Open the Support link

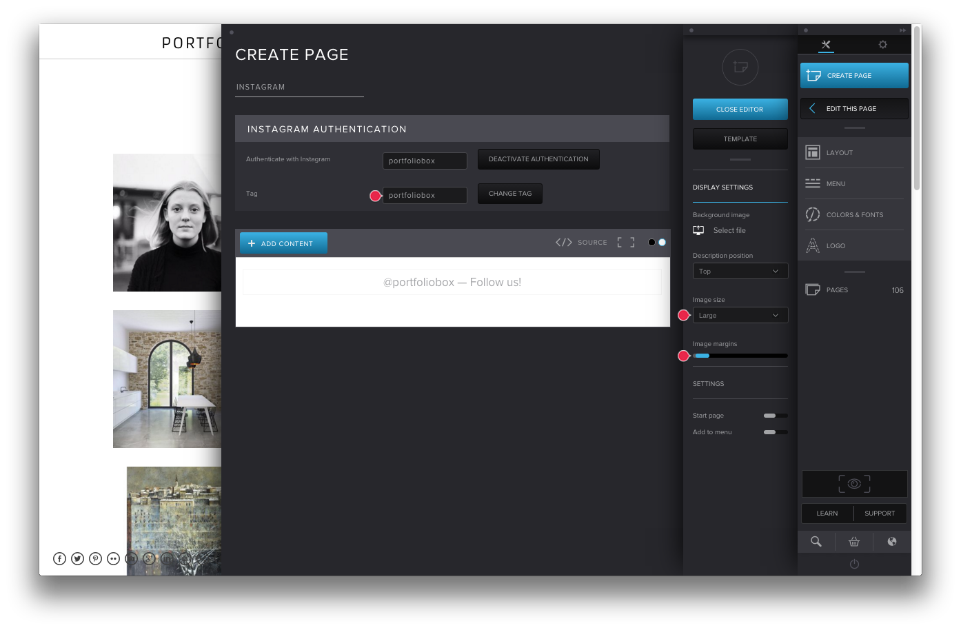880,514
